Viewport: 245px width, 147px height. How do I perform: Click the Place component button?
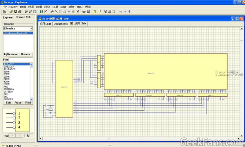tap(18, 102)
